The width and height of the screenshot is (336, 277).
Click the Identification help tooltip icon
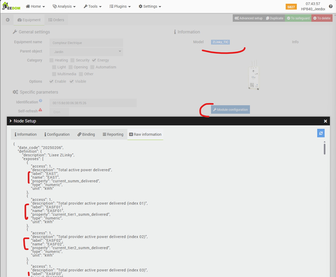coord(41,101)
